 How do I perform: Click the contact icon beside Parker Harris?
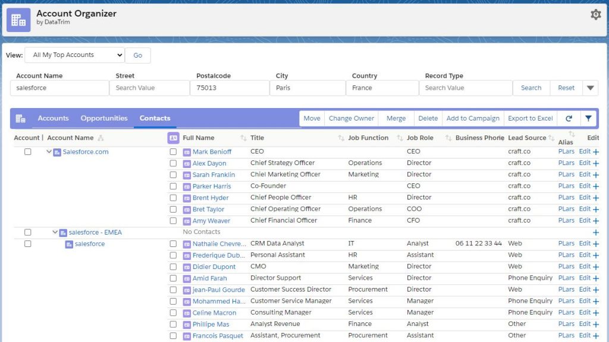[187, 186]
